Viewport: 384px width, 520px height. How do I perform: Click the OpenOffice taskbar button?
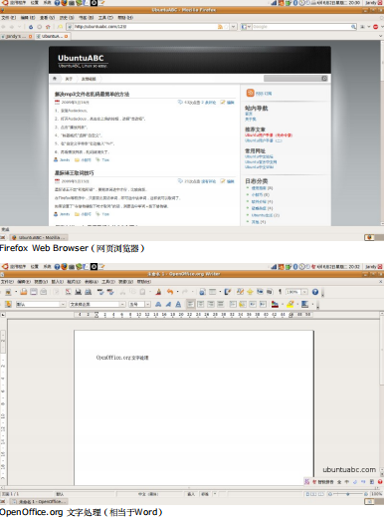[x=39, y=501]
